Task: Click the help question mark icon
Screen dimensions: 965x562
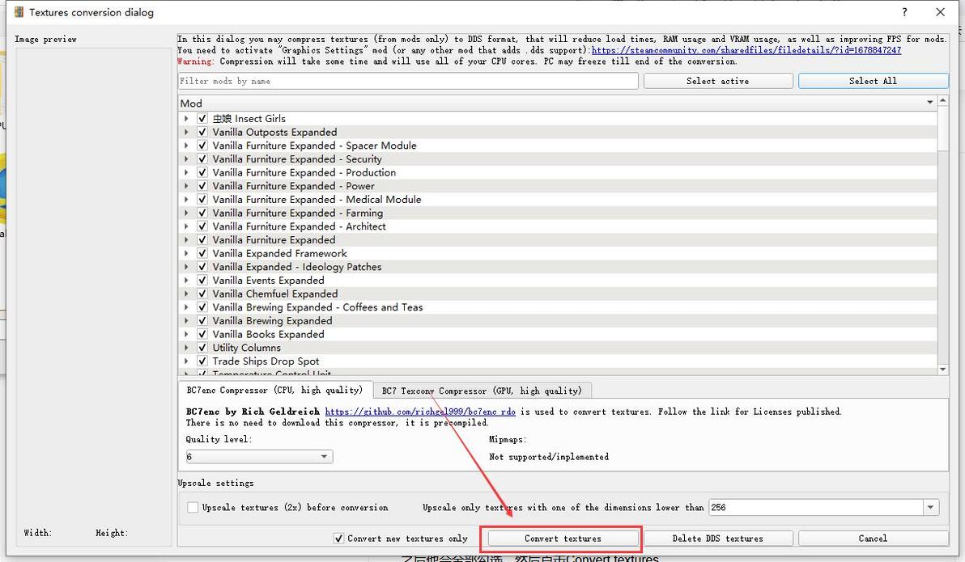Action: click(x=904, y=12)
